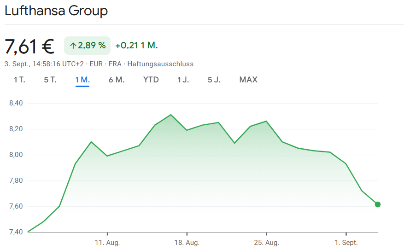Viewport: 404px width, 250px height.
Task: Click the active 1M. range tab
Action: [x=82, y=80]
